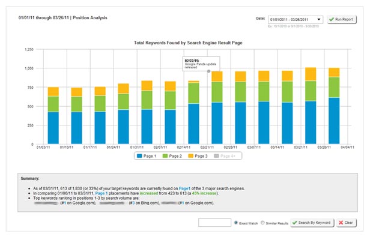Toggle Page 2 green legend swatch

pos(165,156)
